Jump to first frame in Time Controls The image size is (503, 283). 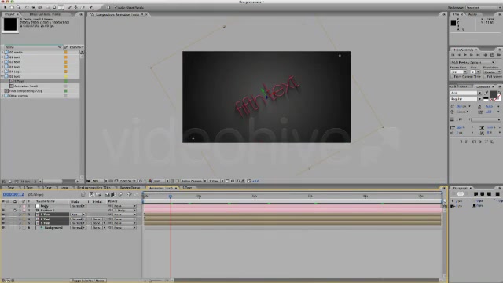pos(453,55)
